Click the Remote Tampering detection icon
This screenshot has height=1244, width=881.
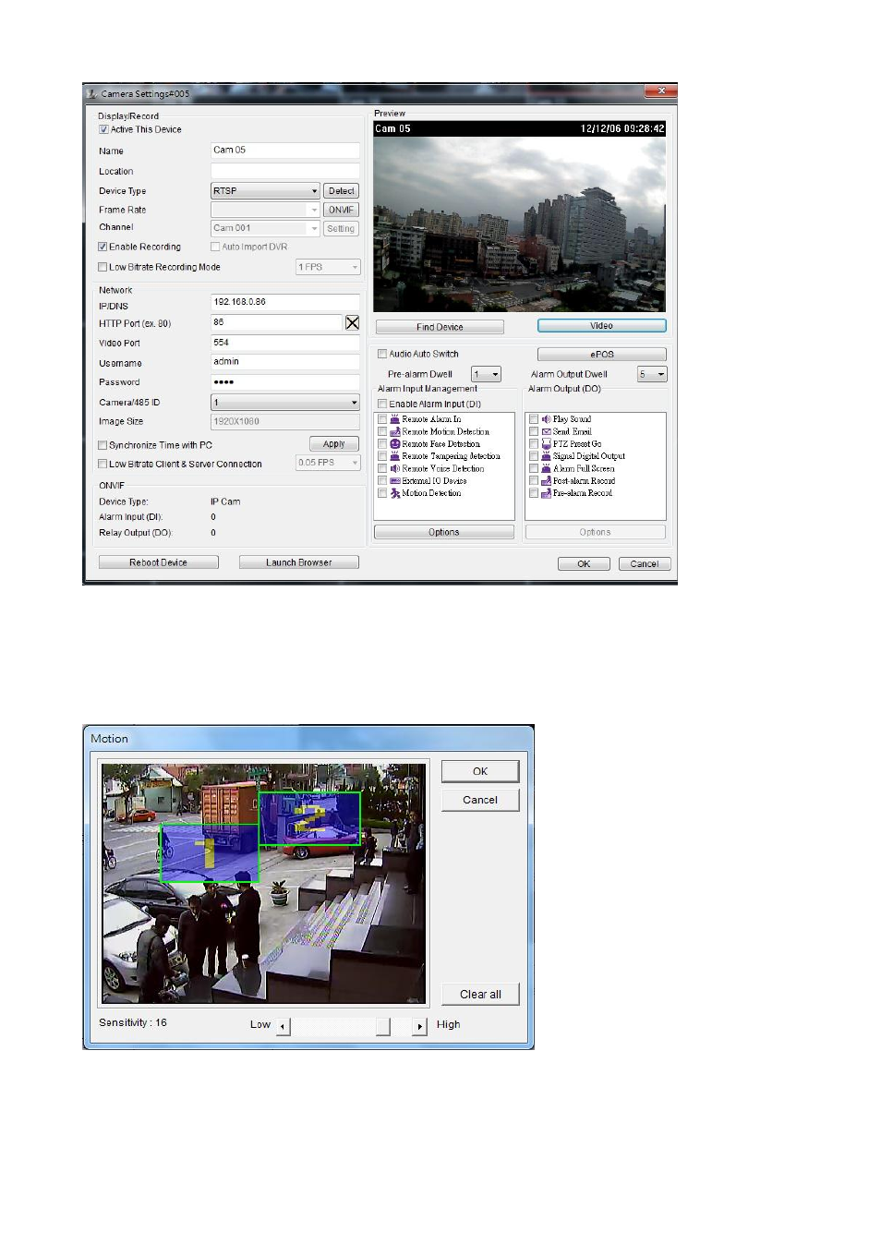394,456
